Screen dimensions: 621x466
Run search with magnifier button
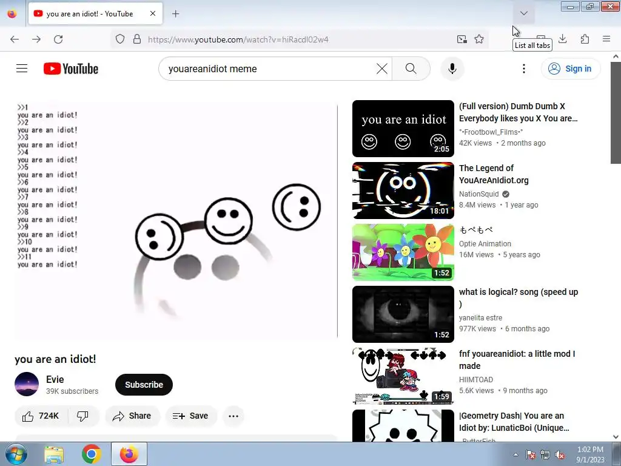411,69
